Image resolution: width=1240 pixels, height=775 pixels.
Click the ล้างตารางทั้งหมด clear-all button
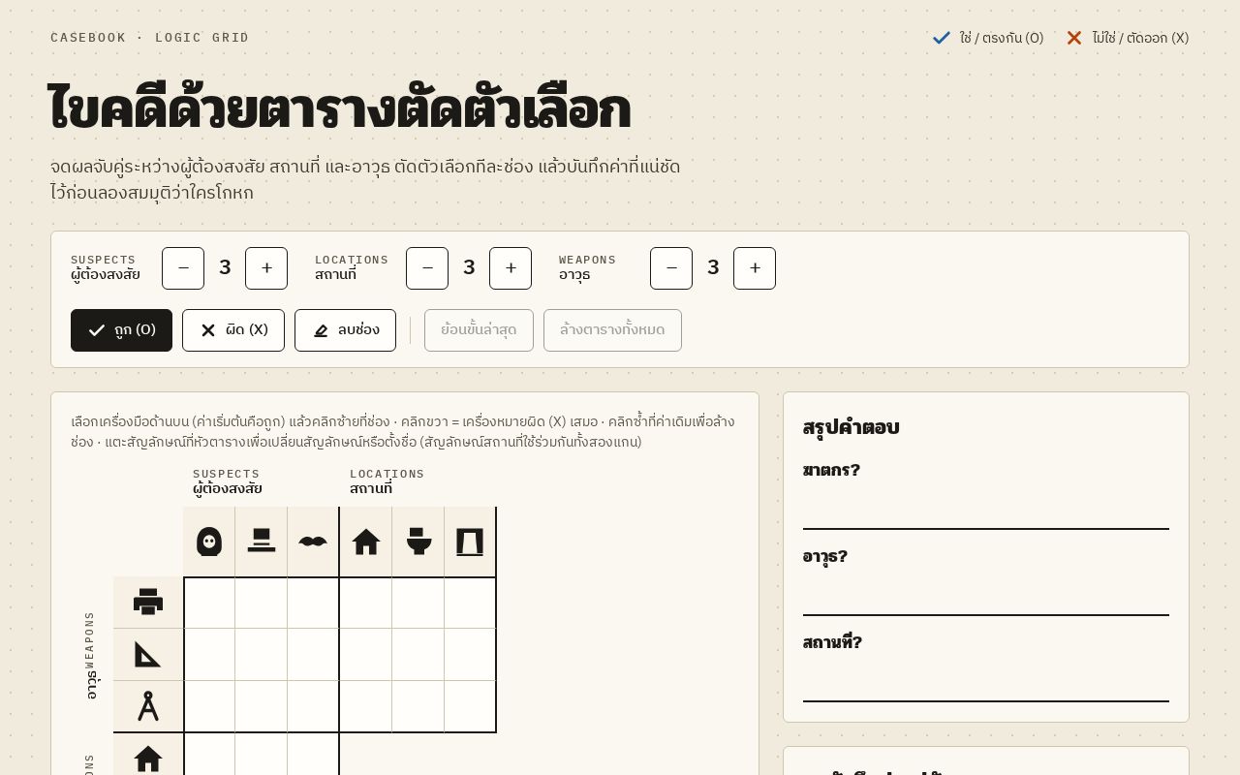(612, 330)
